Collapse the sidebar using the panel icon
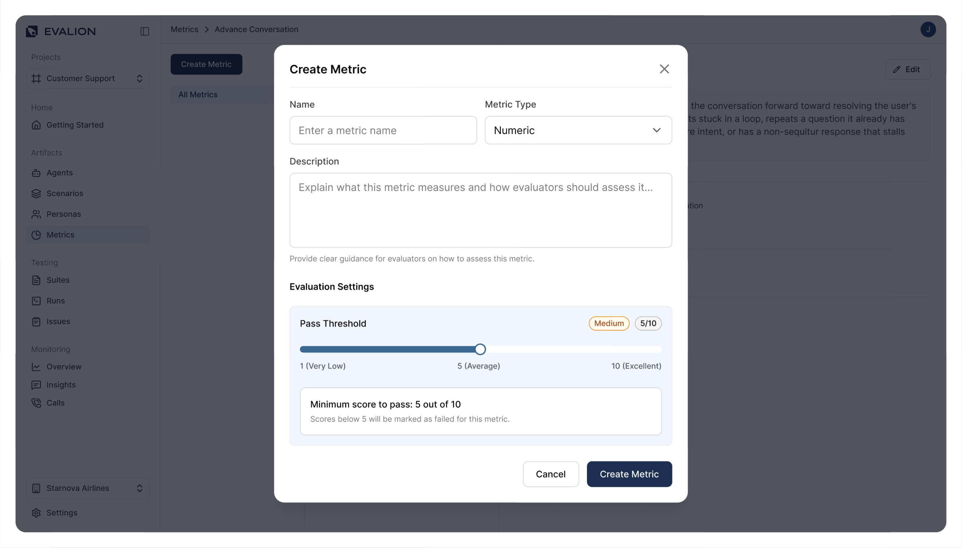This screenshot has height=548, width=962. (x=145, y=31)
